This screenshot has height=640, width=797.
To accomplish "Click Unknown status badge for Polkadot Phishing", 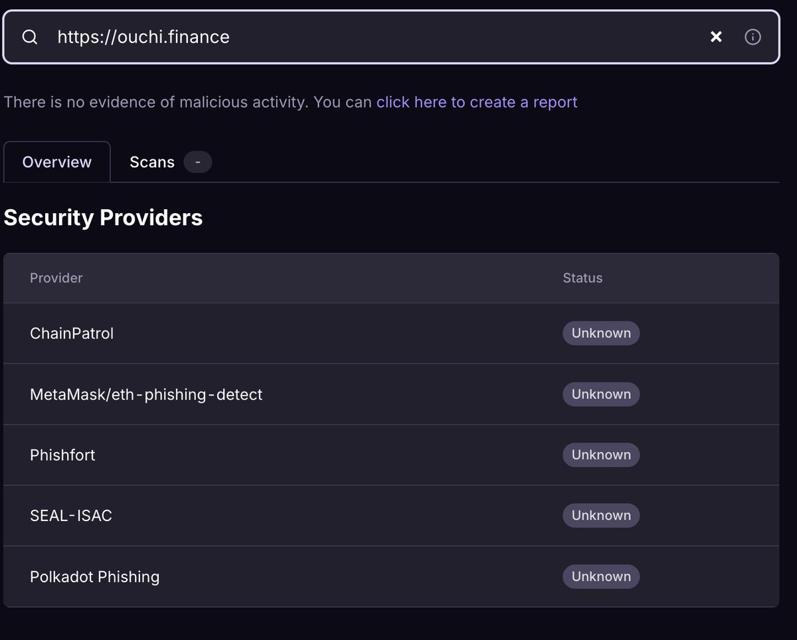I will click(601, 577).
